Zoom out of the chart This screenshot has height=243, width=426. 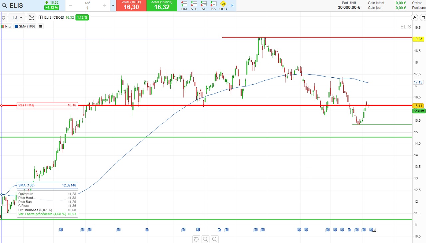(x=205, y=239)
